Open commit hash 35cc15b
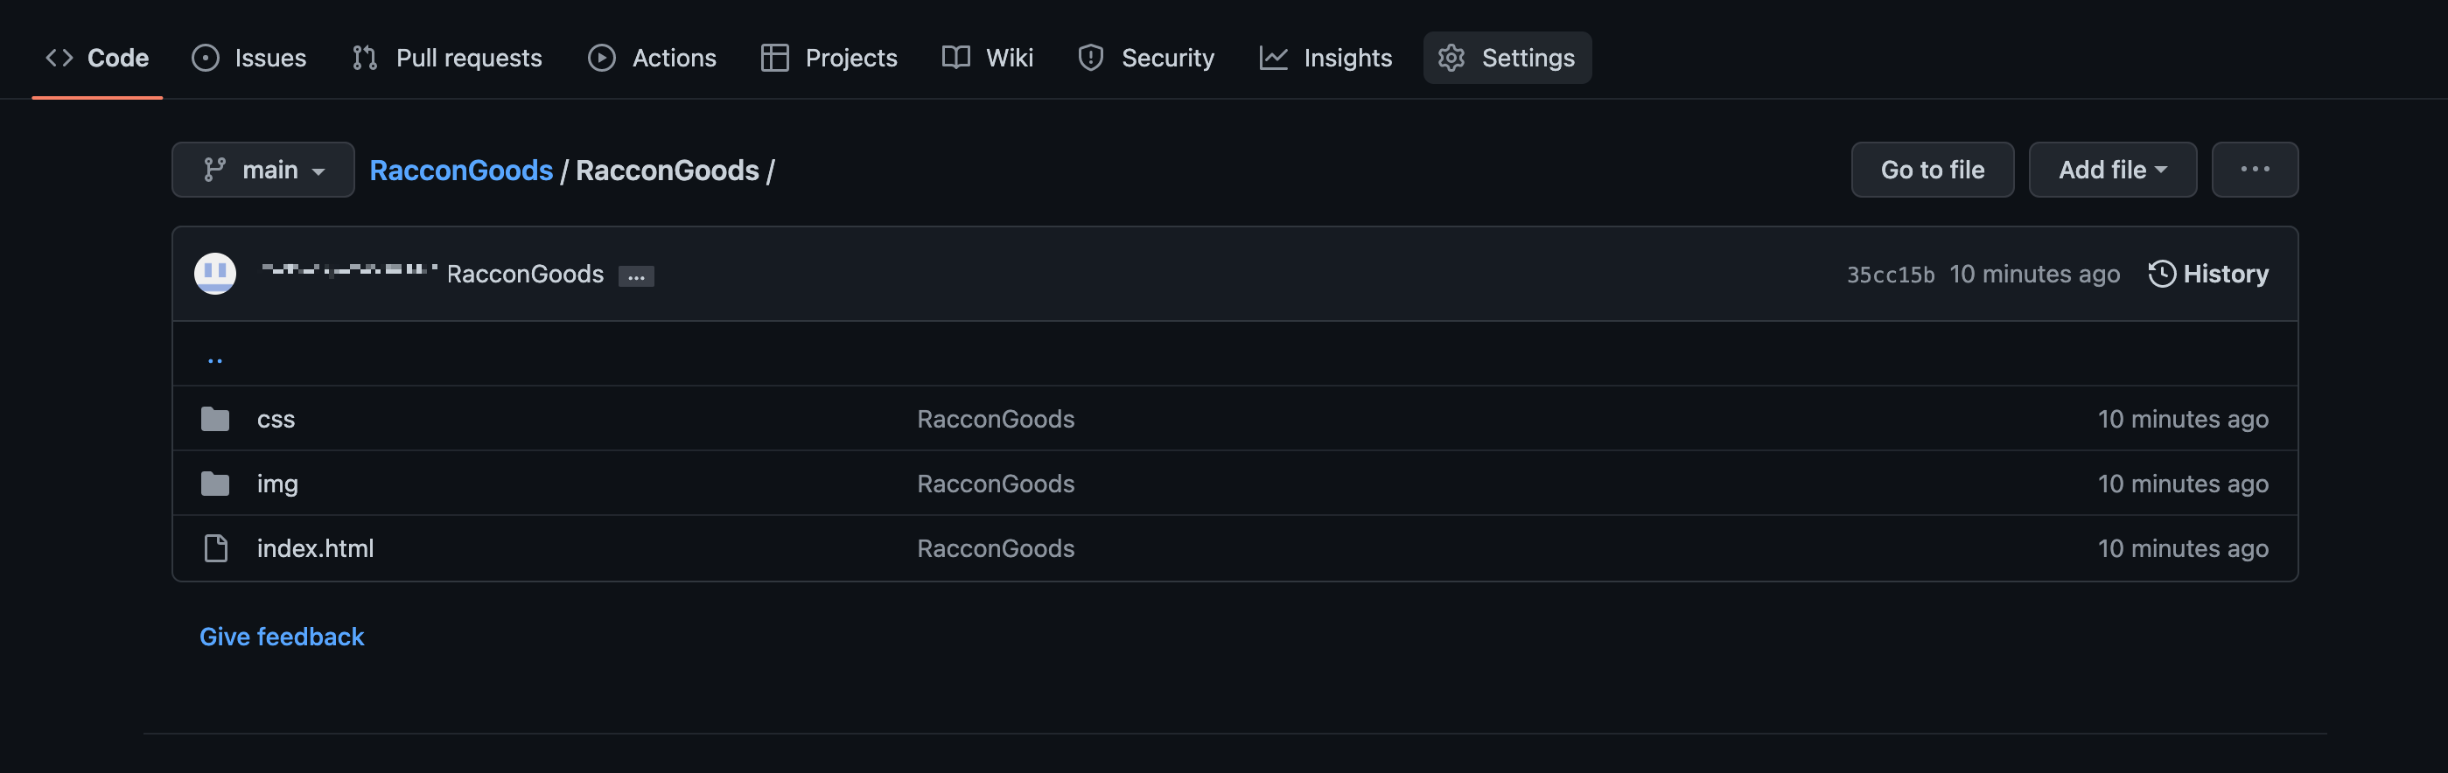2448x773 pixels. coord(1890,275)
